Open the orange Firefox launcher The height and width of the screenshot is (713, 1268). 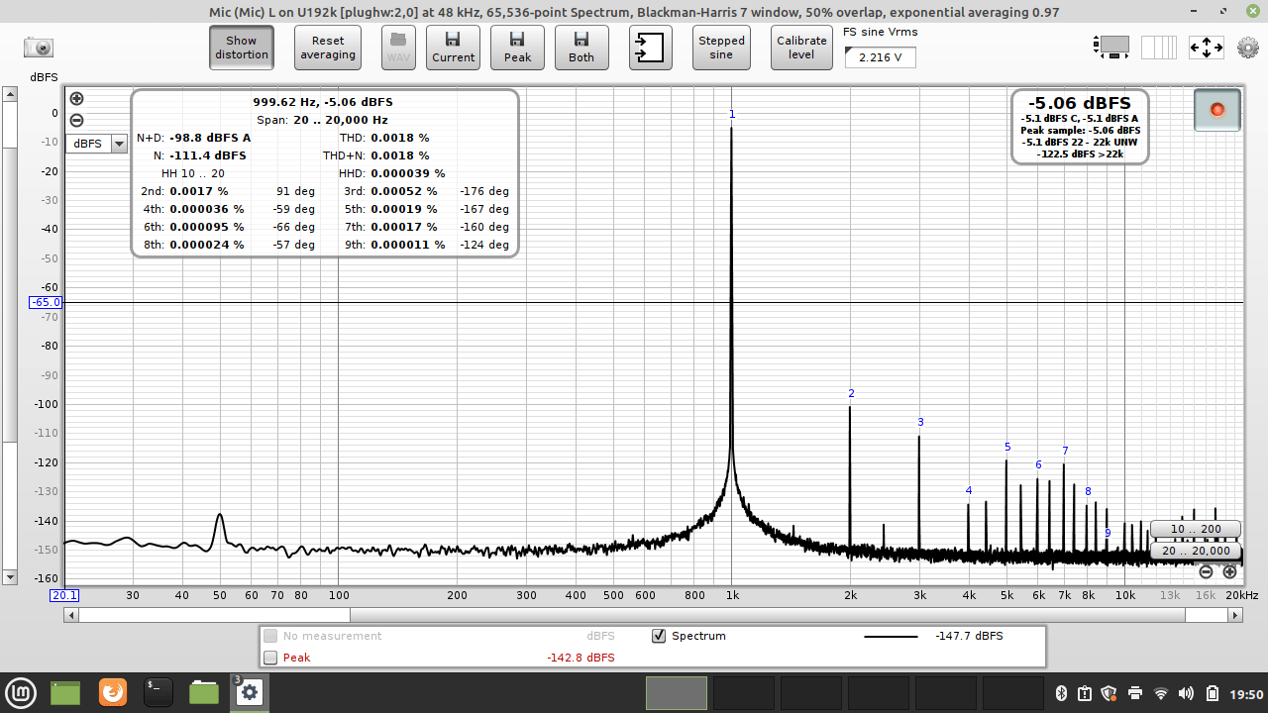[113, 692]
